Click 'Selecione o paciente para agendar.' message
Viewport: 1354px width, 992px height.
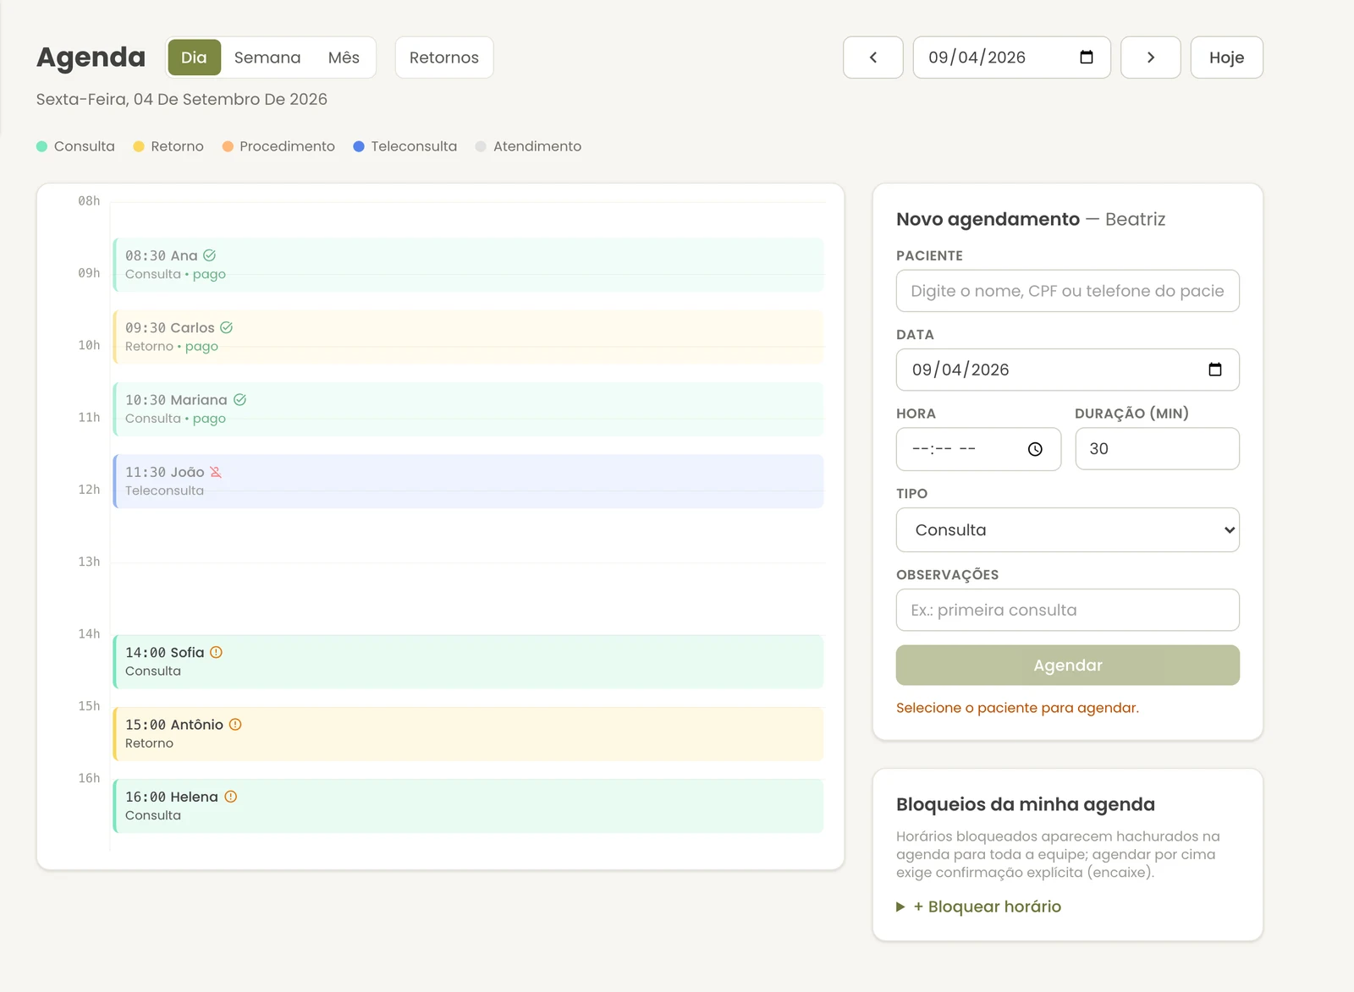click(x=1017, y=708)
